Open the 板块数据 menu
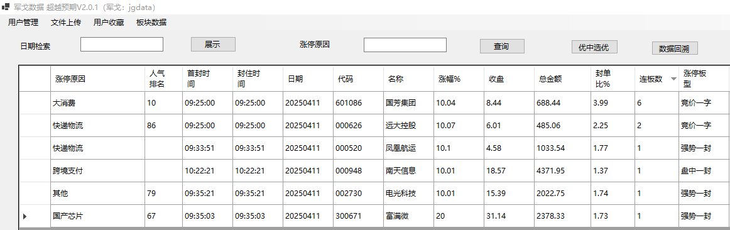This screenshot has height=230, width=730. pyautogui.click(x=151, y=23)
